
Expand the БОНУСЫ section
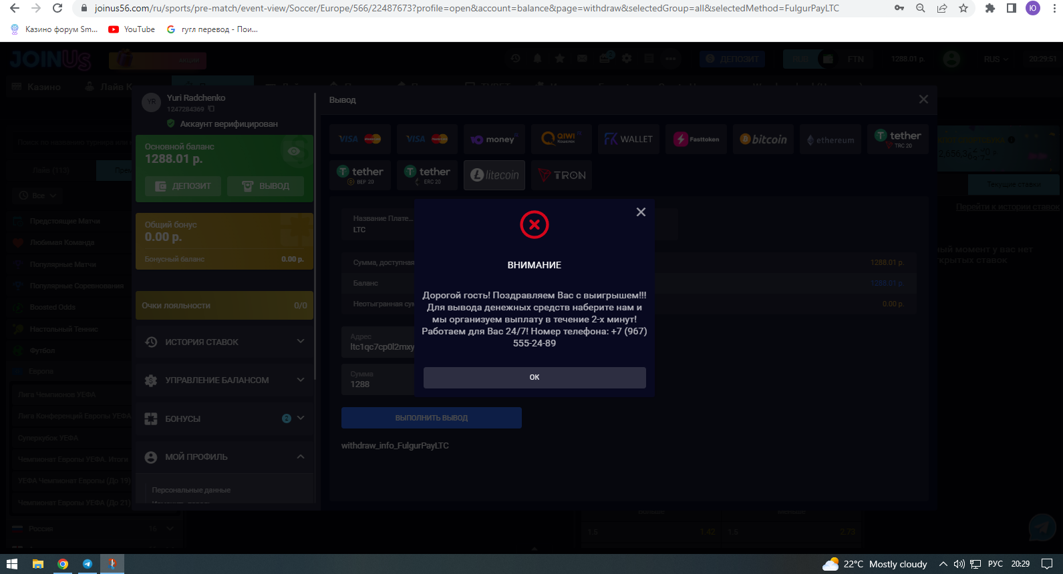[x=224, y=418]
